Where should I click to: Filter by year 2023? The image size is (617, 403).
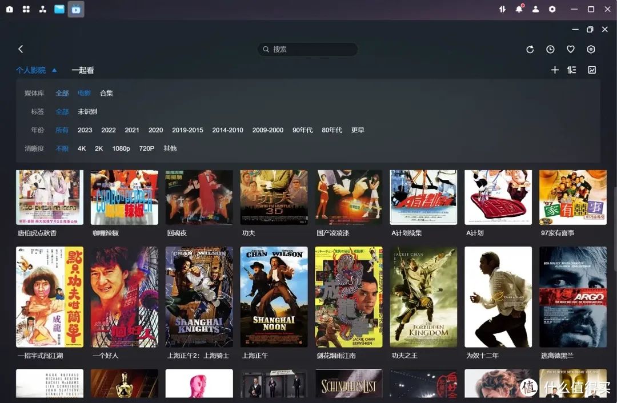[85, 130]
